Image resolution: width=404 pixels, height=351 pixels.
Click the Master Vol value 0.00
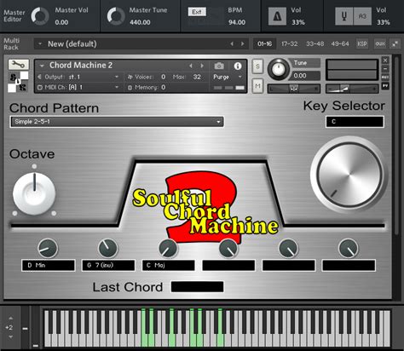tap(61, 22)
